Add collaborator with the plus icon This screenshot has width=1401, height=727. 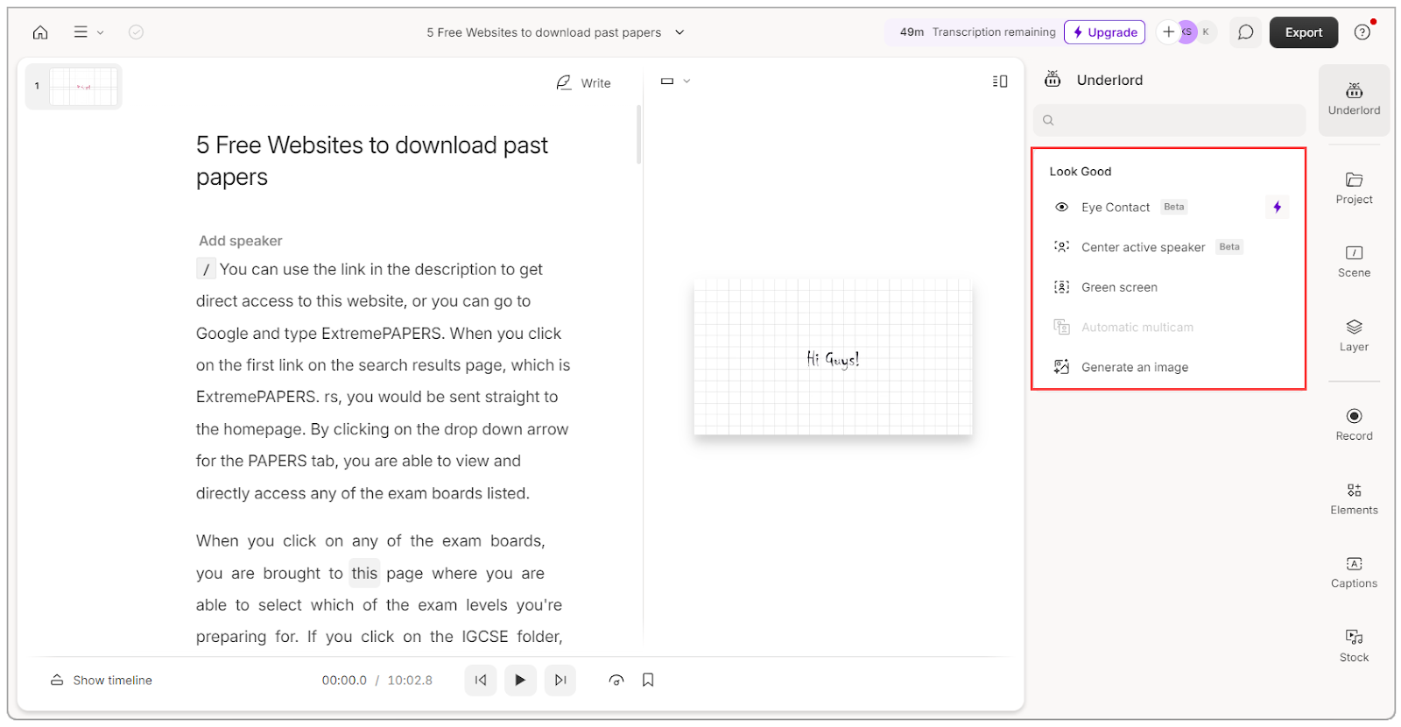(x=1168, y=32)
